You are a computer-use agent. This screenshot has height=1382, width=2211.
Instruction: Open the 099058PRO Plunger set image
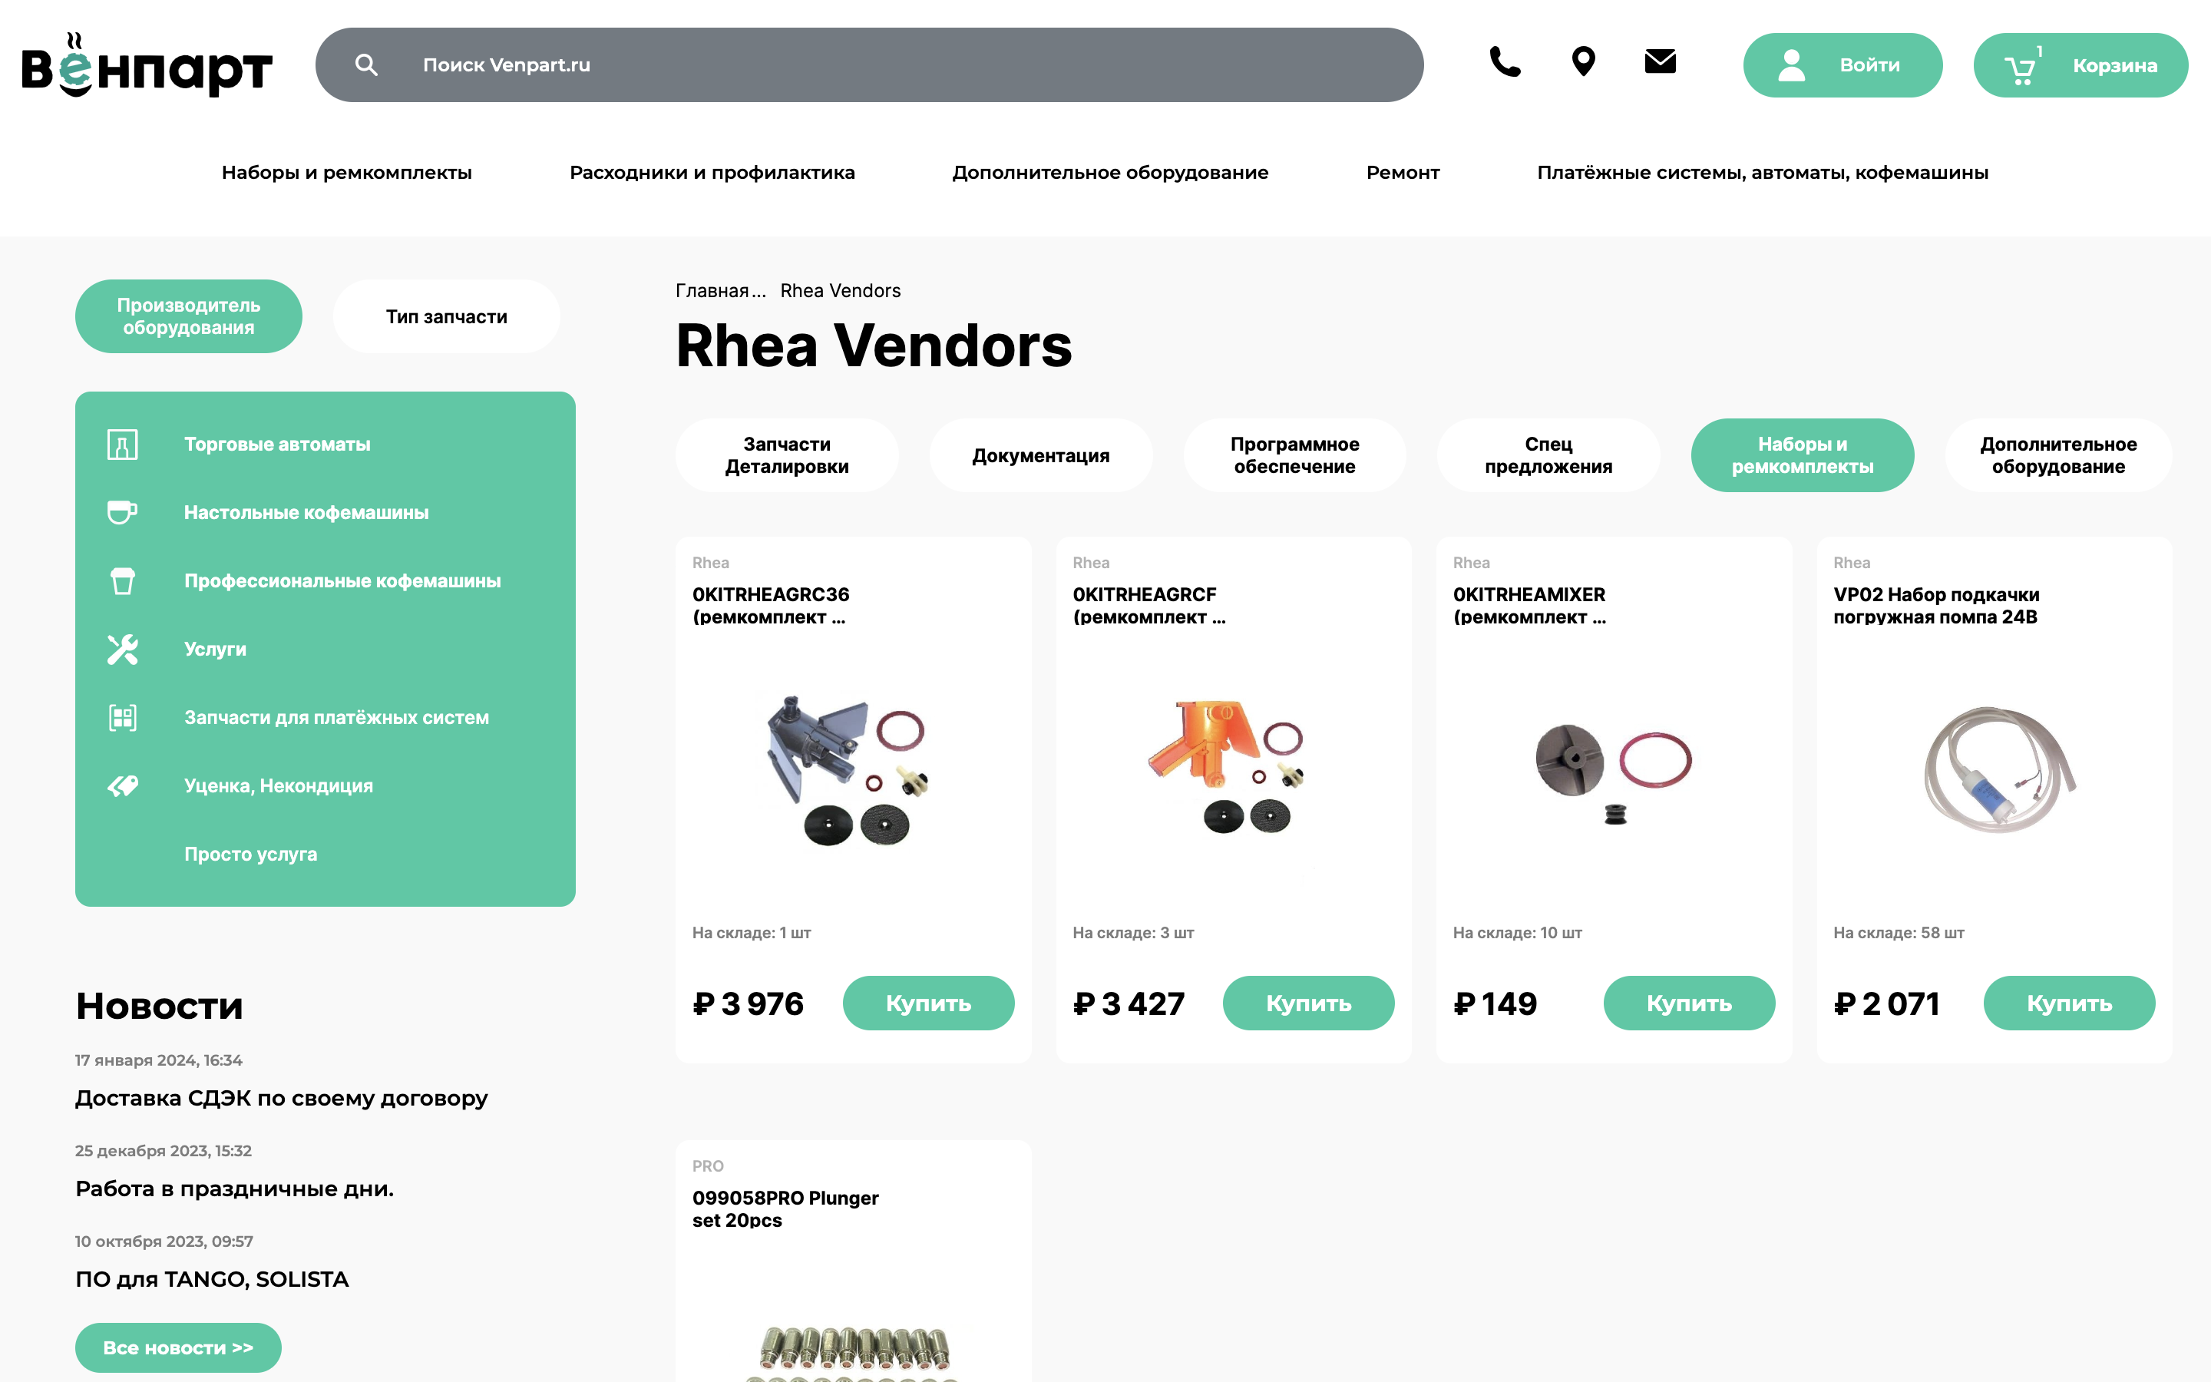click(854, 1353)
